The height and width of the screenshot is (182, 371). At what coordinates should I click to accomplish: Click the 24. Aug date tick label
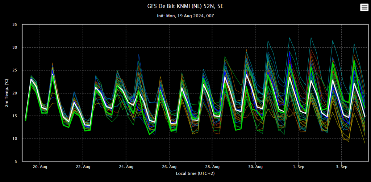click(x=126, y=167)
